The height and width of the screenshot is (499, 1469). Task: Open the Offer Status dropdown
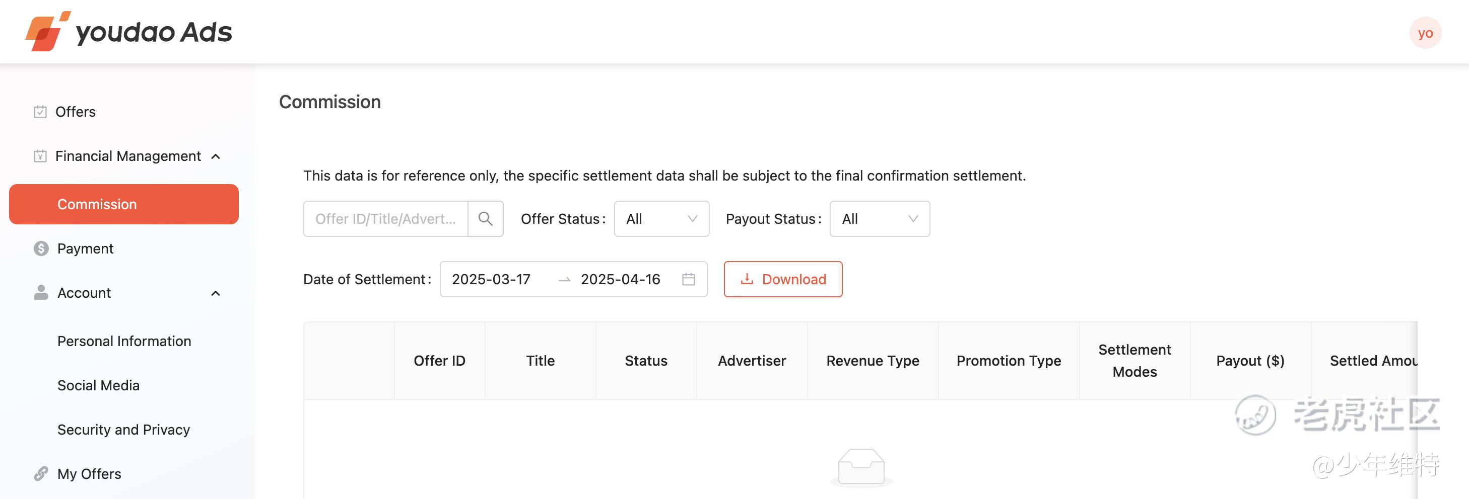coord(661,219)
